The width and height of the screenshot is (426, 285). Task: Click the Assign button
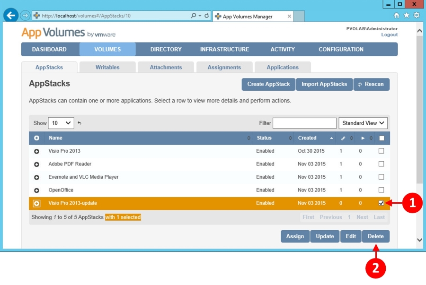coord(295,236)
